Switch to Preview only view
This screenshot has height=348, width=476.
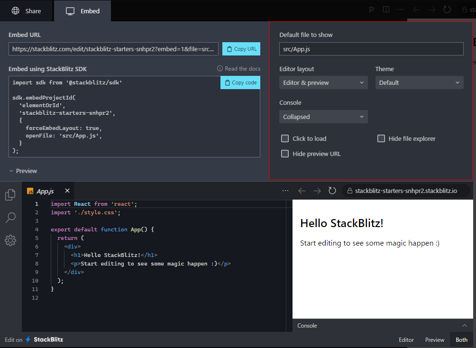[434, 340]
